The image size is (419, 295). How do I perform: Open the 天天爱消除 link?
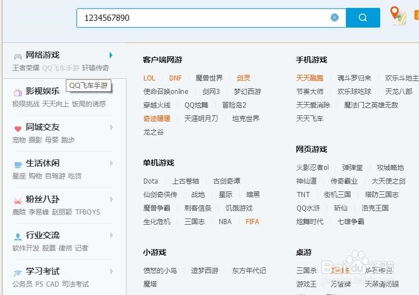click(313, 105)
